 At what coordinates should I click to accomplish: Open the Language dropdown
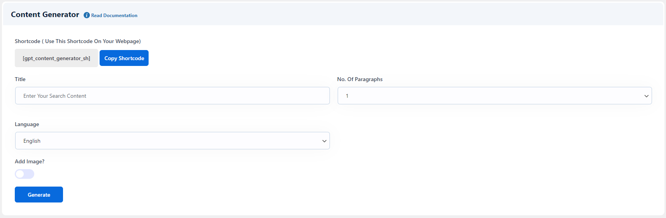(172, 141)
